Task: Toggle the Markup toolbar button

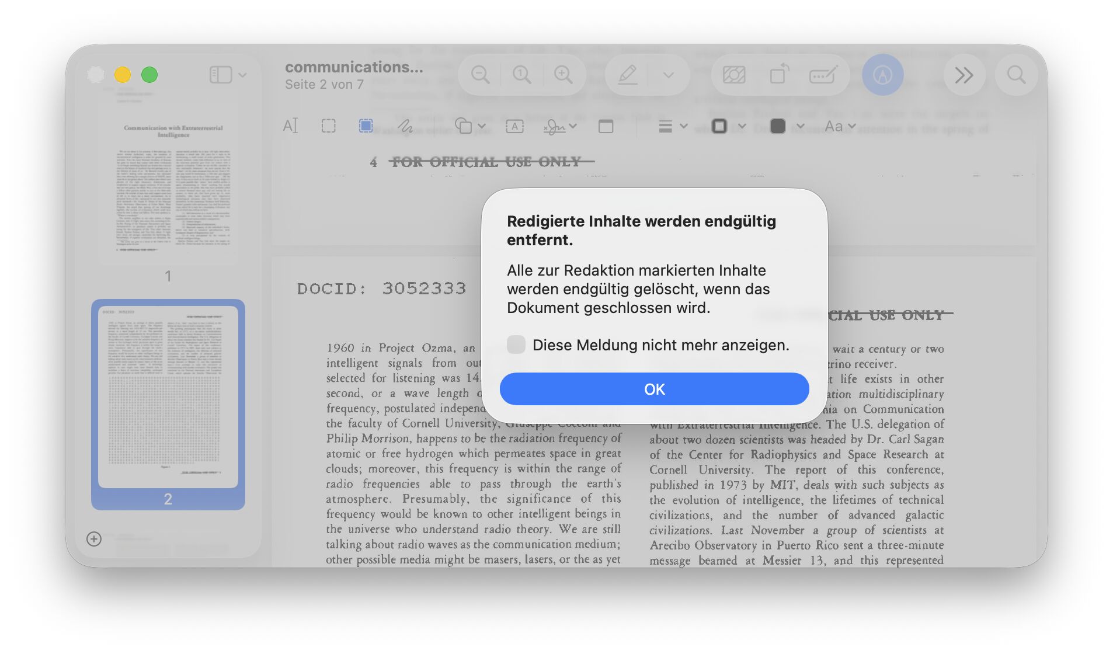Action: coord(882,75)
